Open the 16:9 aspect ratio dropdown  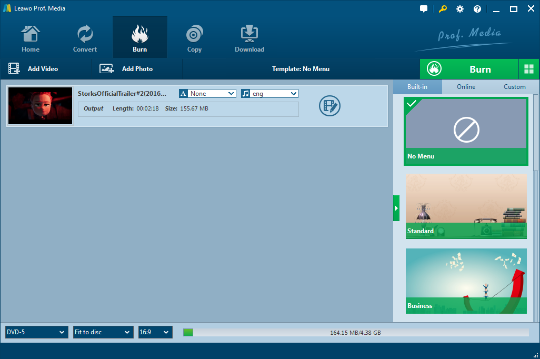click(x=155, y=332)
